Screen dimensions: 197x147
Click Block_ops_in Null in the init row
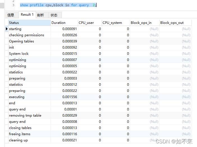(154, 48)
